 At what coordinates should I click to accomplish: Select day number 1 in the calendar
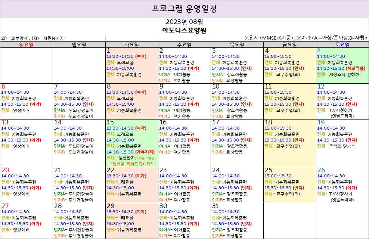[108, 50]
